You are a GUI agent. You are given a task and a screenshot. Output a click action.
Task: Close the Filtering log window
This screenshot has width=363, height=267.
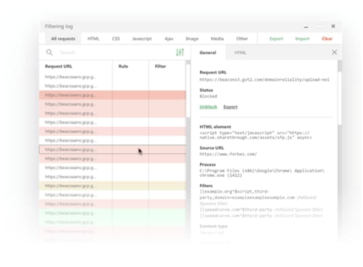click(333, 26)
